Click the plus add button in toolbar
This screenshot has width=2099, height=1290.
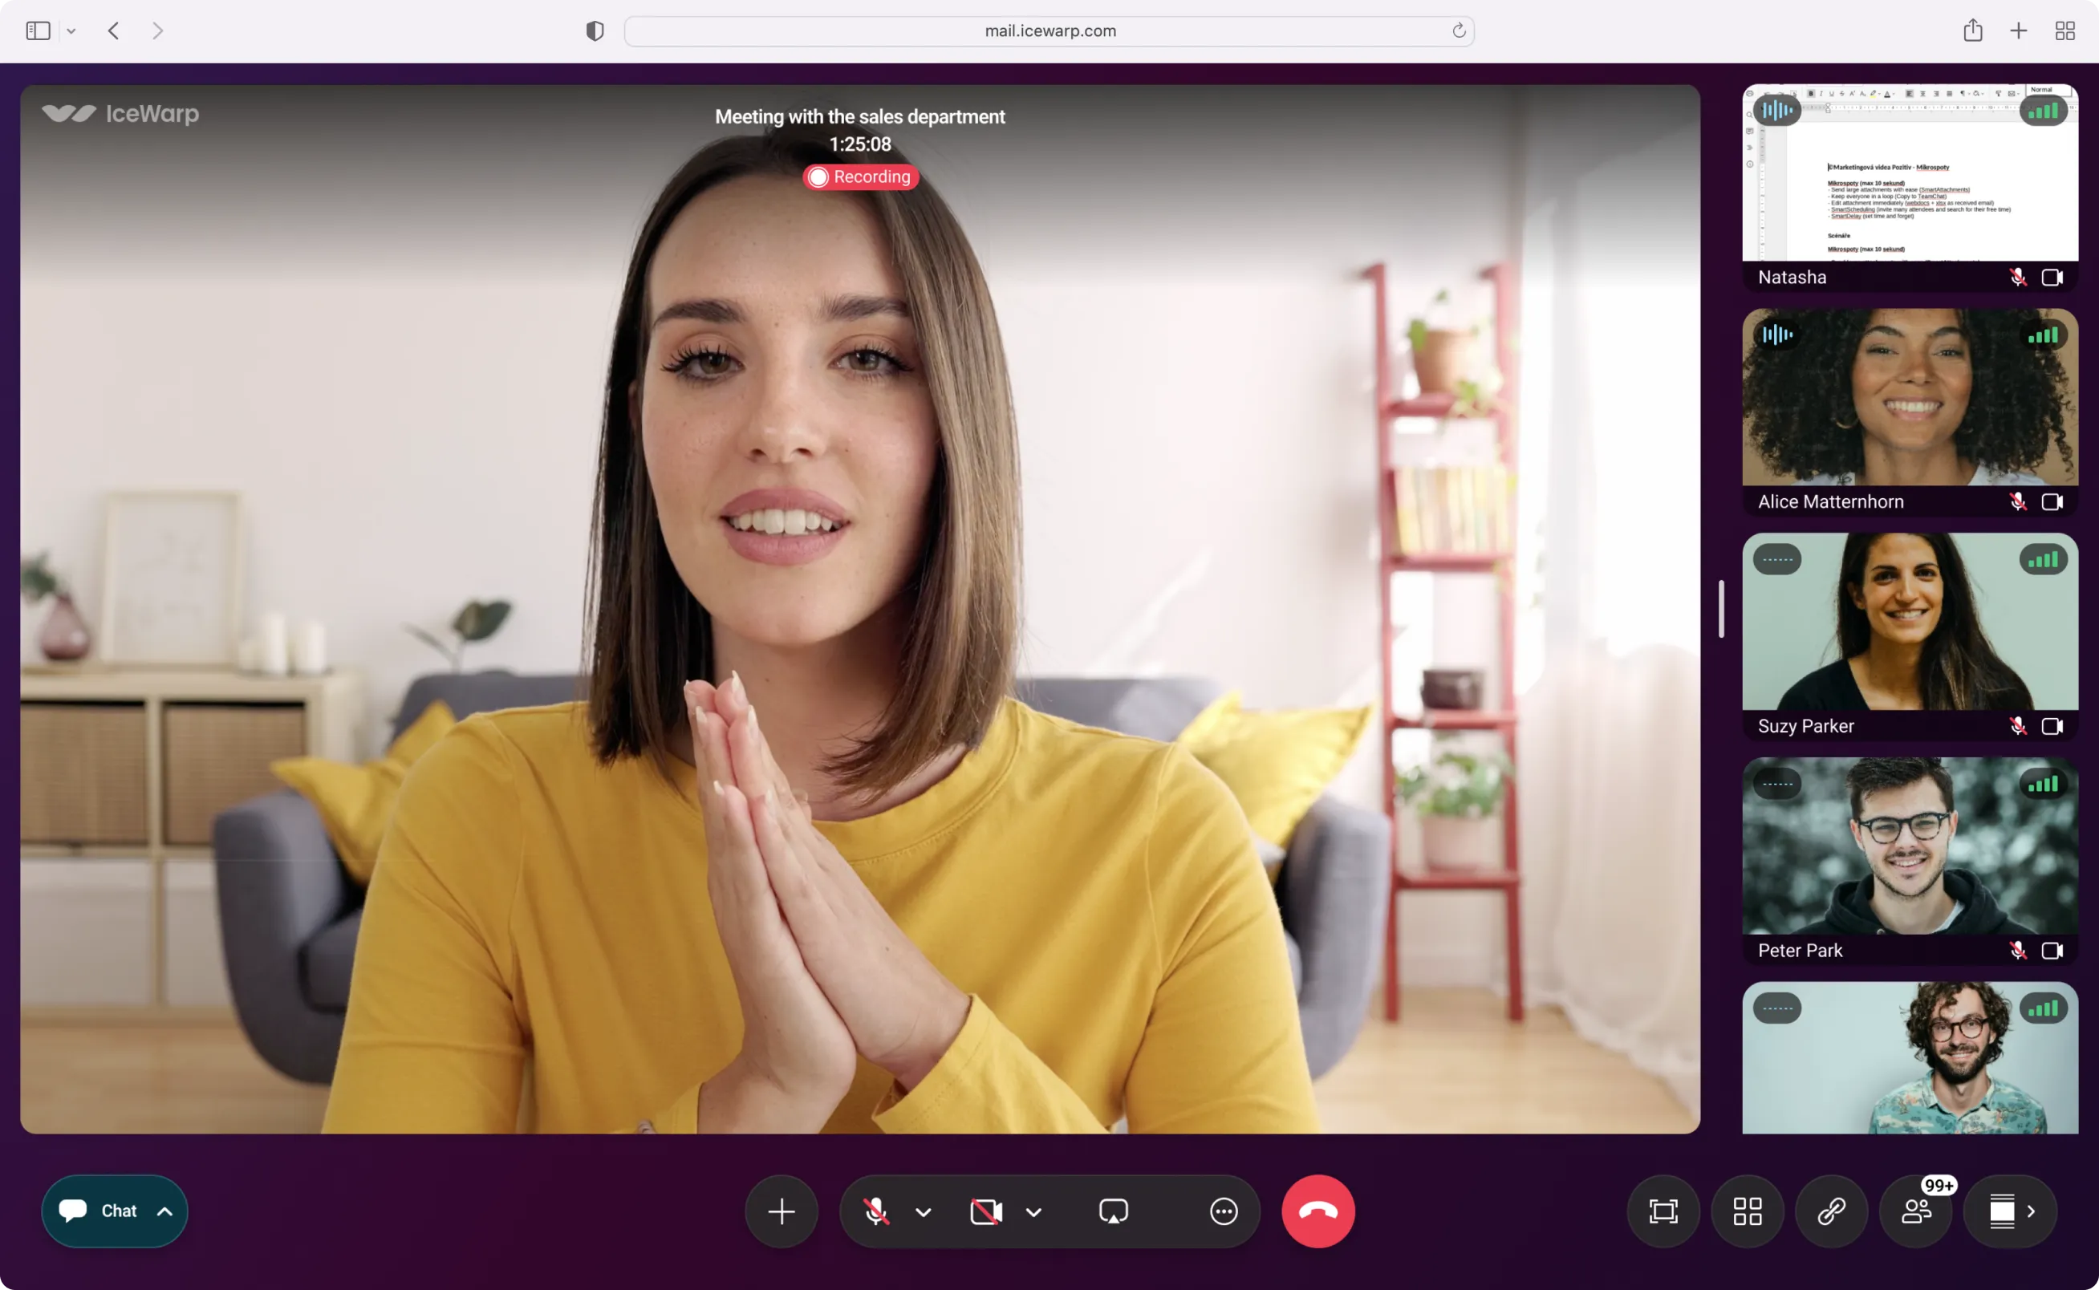point(781,1211)
